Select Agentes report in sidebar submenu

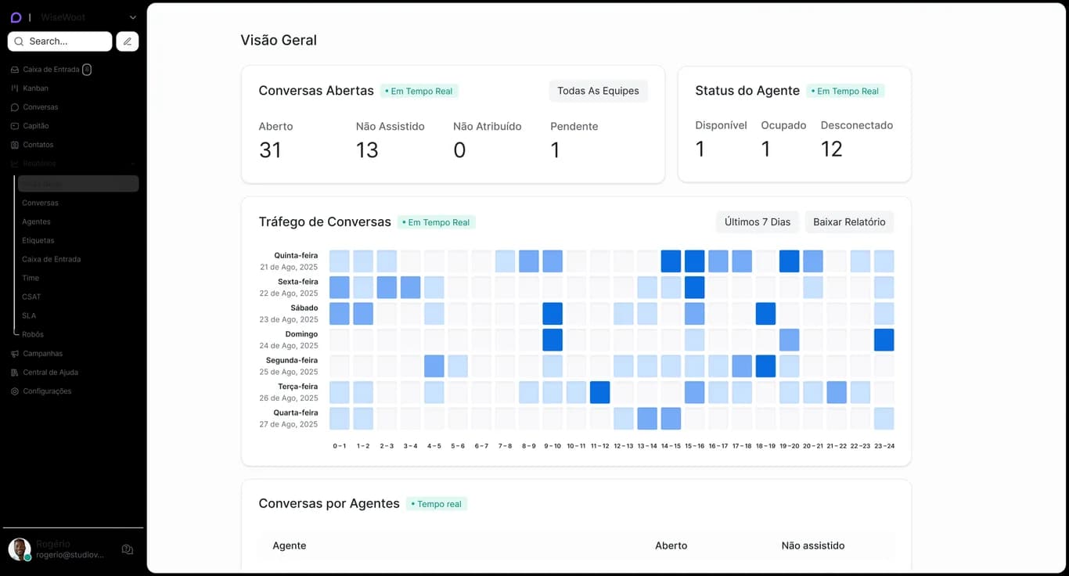click(x=36, y=221)
